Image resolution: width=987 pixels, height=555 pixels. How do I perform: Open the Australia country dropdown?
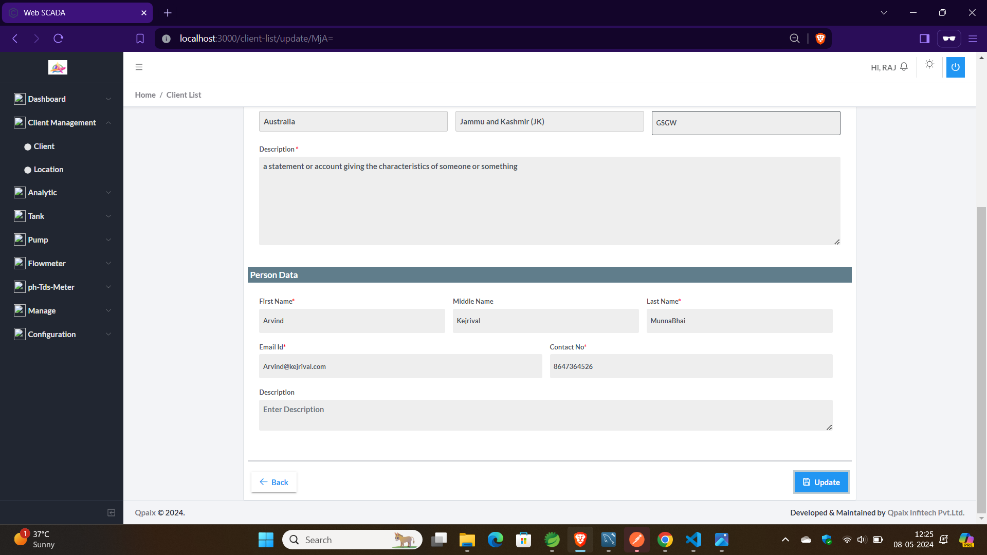pyautogui.click(x=353, y=122)
